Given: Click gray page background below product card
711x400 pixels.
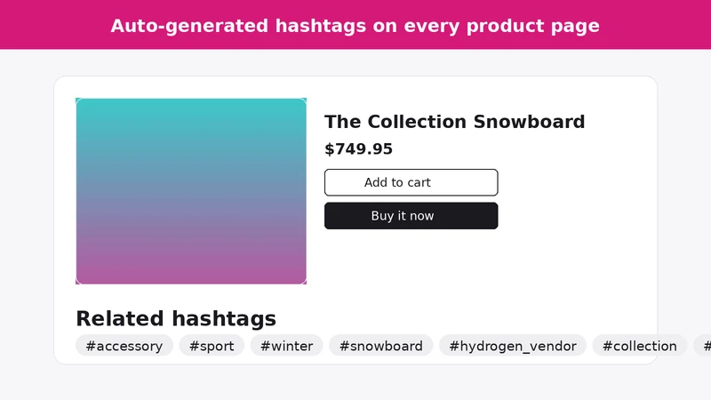Looking at the screenshot, I should pos(355,383).
